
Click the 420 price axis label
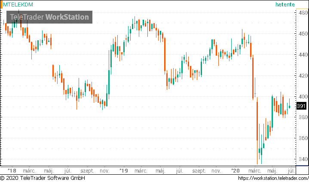(x=303, y=76)
